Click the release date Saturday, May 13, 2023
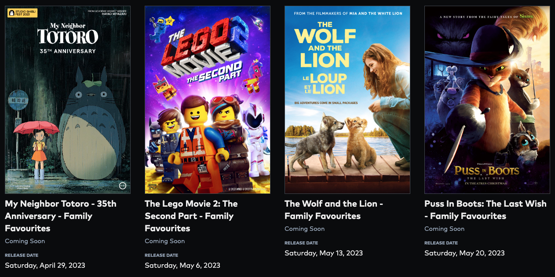Image resolution: width=555 pixels, height=277 pixels. click(324, 253)
